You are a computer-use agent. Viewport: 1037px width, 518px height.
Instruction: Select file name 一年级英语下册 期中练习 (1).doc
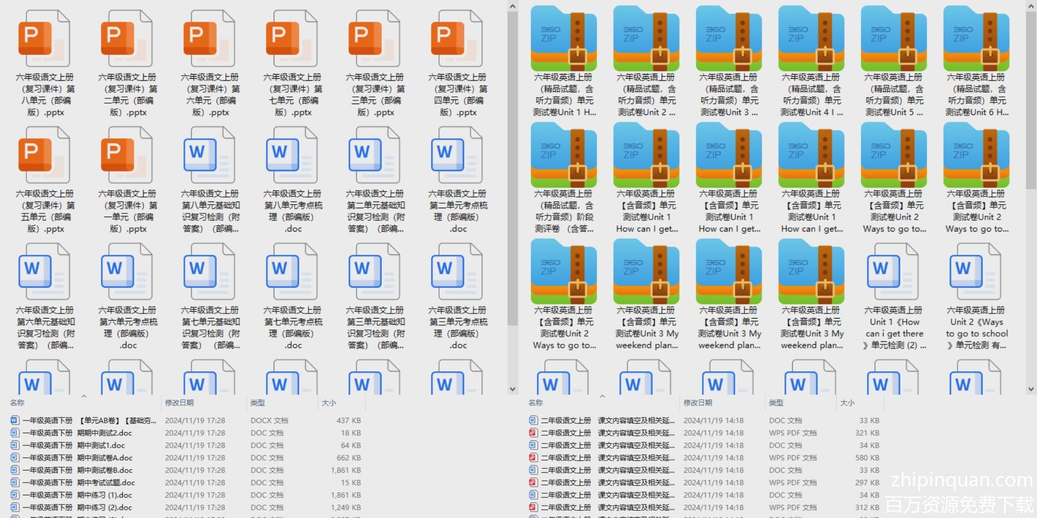[x=77, y=495]
